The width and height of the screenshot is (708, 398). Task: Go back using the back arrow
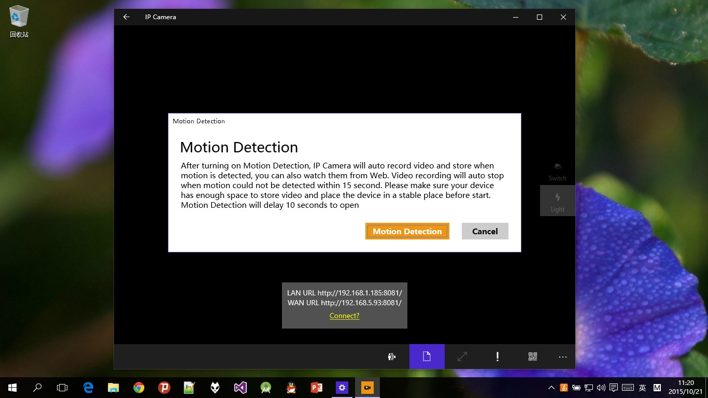click(x=126, y=17)
